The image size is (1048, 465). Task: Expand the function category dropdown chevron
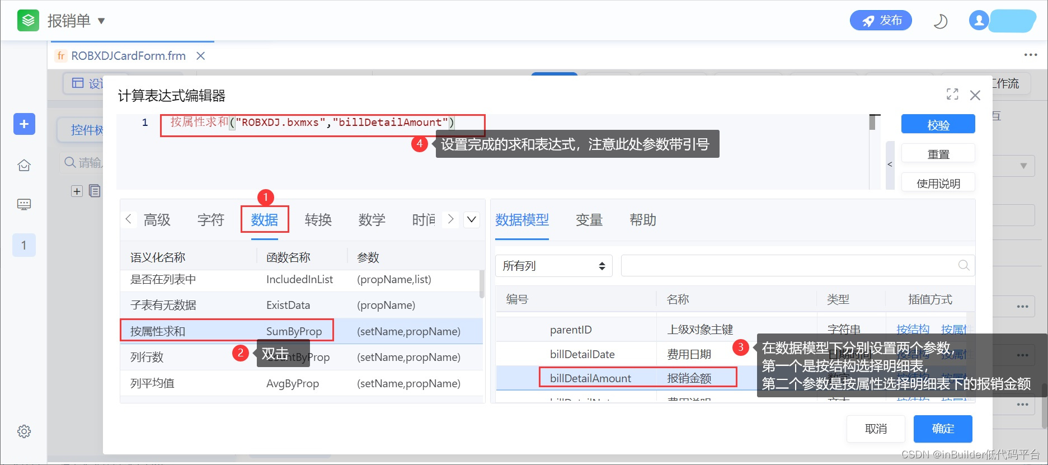tap(472, 219)
